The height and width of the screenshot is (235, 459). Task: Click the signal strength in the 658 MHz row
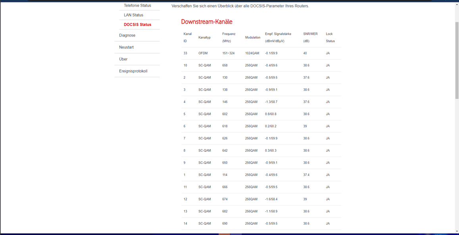[271, 65]
